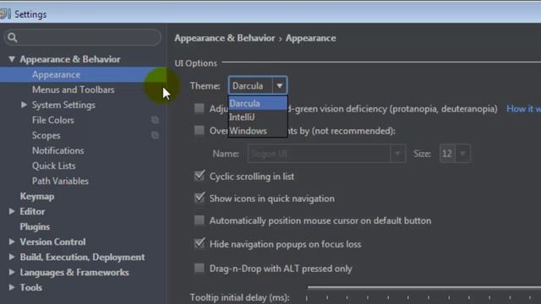This screenshot has height=304, width=541.
Task: Expand the Version Control section
Action: point(12,242)
